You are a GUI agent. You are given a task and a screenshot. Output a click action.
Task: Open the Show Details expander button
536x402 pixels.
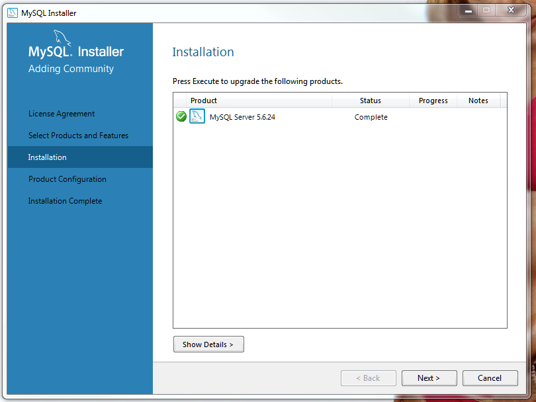[208, 344]
